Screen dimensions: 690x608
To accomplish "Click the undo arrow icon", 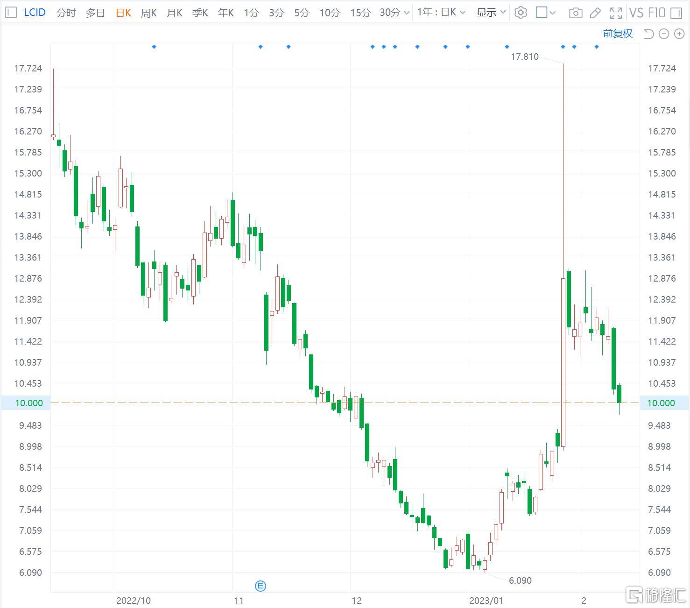I will [648, 34].
